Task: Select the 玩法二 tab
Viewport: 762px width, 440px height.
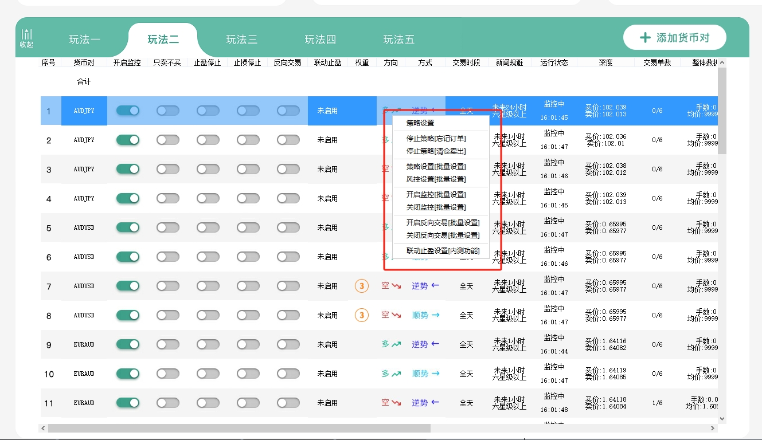Action: pyautogui.click(x=163, y=40)
